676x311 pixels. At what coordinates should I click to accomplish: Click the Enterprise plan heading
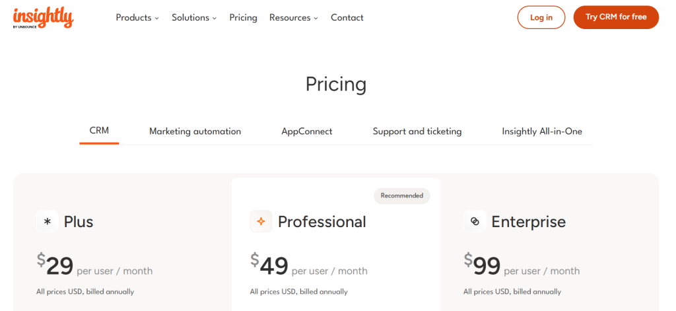point(529,222)
